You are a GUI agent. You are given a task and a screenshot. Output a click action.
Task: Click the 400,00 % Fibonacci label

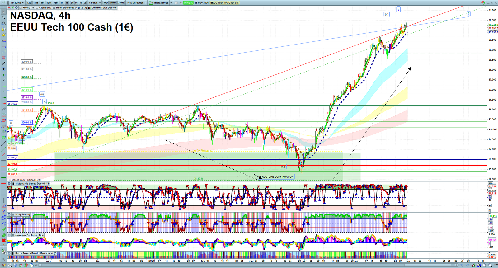(x=26, y=62)
